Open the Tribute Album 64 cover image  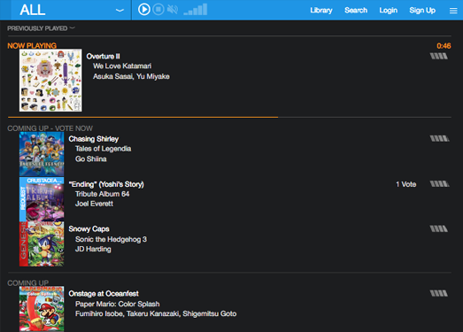[x=42, y=199]
